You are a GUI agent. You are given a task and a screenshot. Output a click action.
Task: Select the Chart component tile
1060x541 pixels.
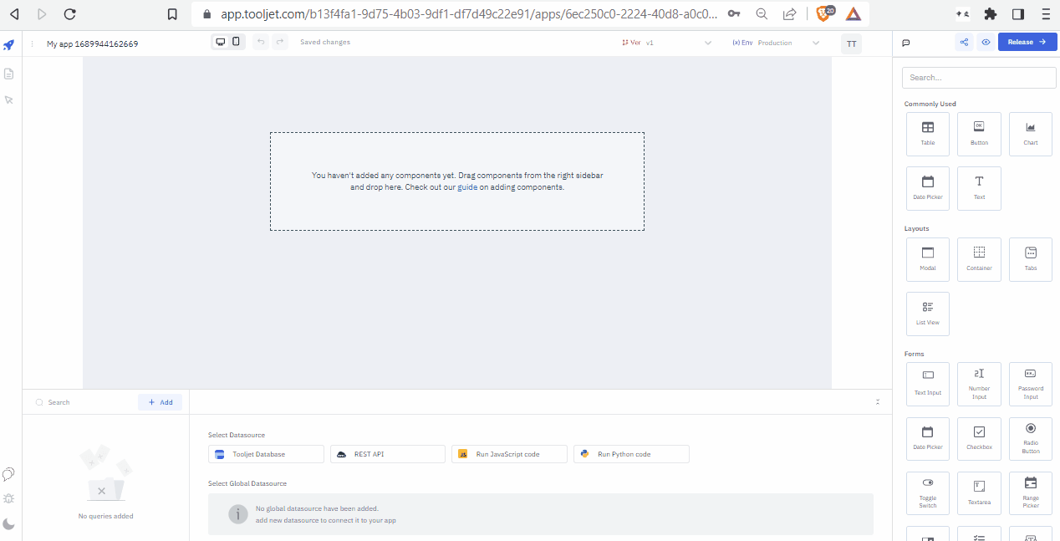pos(1030,134)
